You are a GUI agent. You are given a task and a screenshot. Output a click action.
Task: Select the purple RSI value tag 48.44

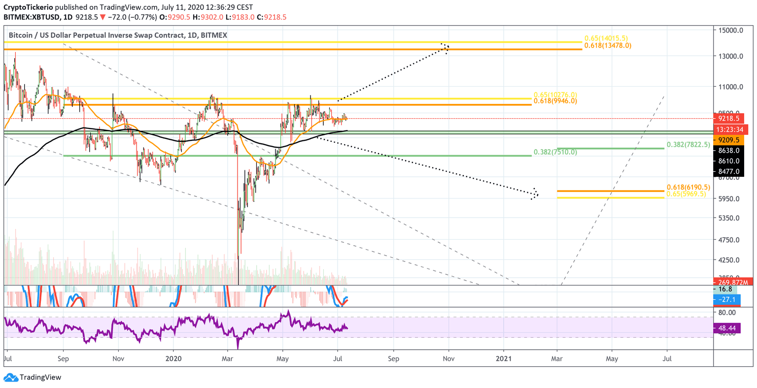tap(728, 327)
